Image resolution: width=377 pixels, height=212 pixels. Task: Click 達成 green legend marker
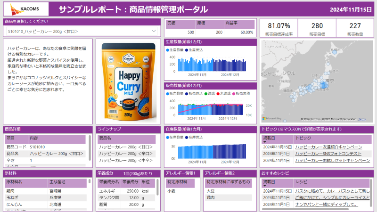206,94
